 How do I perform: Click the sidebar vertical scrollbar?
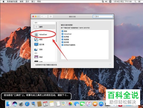[56, 32]
